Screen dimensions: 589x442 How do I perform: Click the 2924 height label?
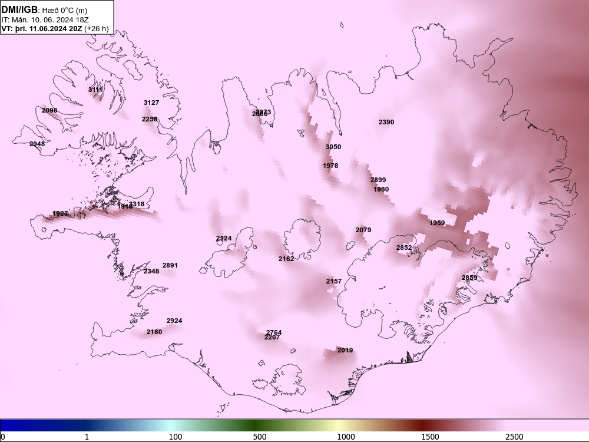(174, 321)
